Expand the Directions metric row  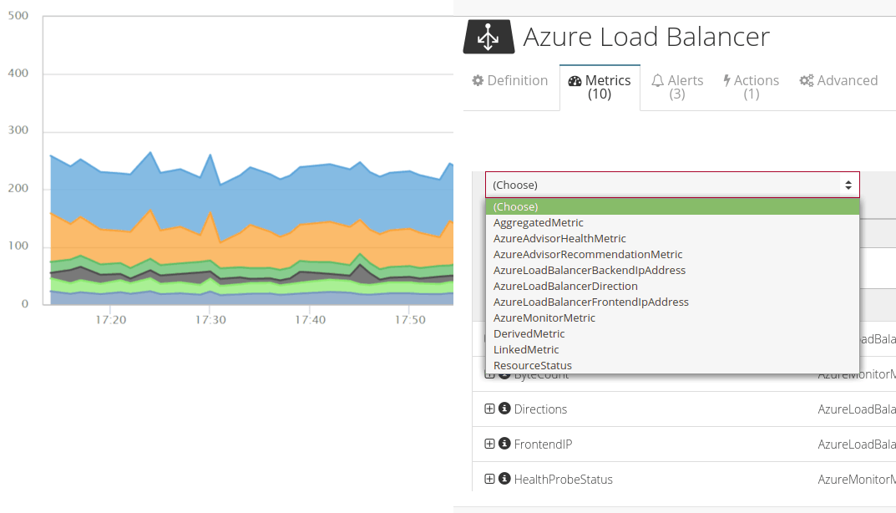489,409
